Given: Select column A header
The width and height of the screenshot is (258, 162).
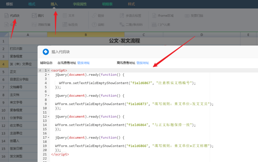Looking at the screenshot, I should (x=28, y=35).
